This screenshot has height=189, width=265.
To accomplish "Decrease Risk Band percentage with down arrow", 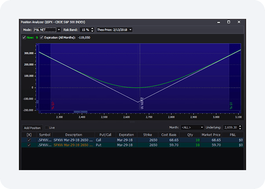I will coord(92,31).
